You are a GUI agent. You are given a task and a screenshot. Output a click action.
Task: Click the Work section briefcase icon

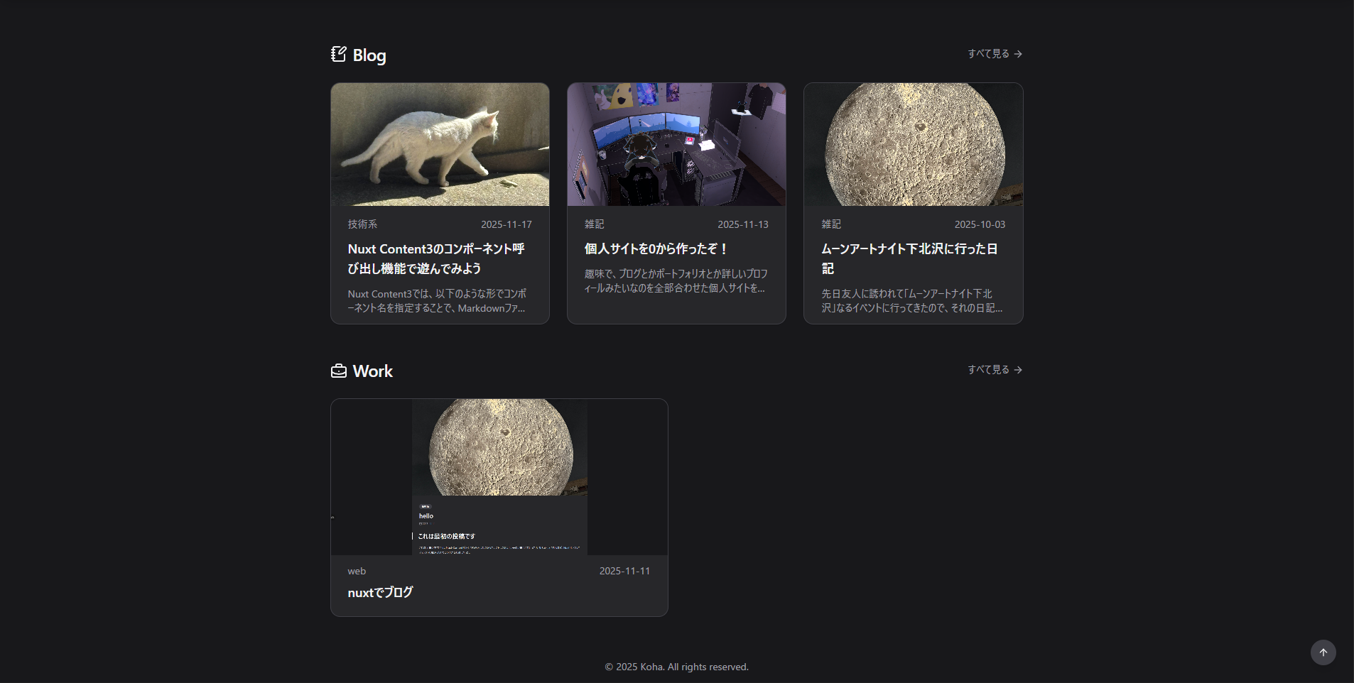click(339, 370)
